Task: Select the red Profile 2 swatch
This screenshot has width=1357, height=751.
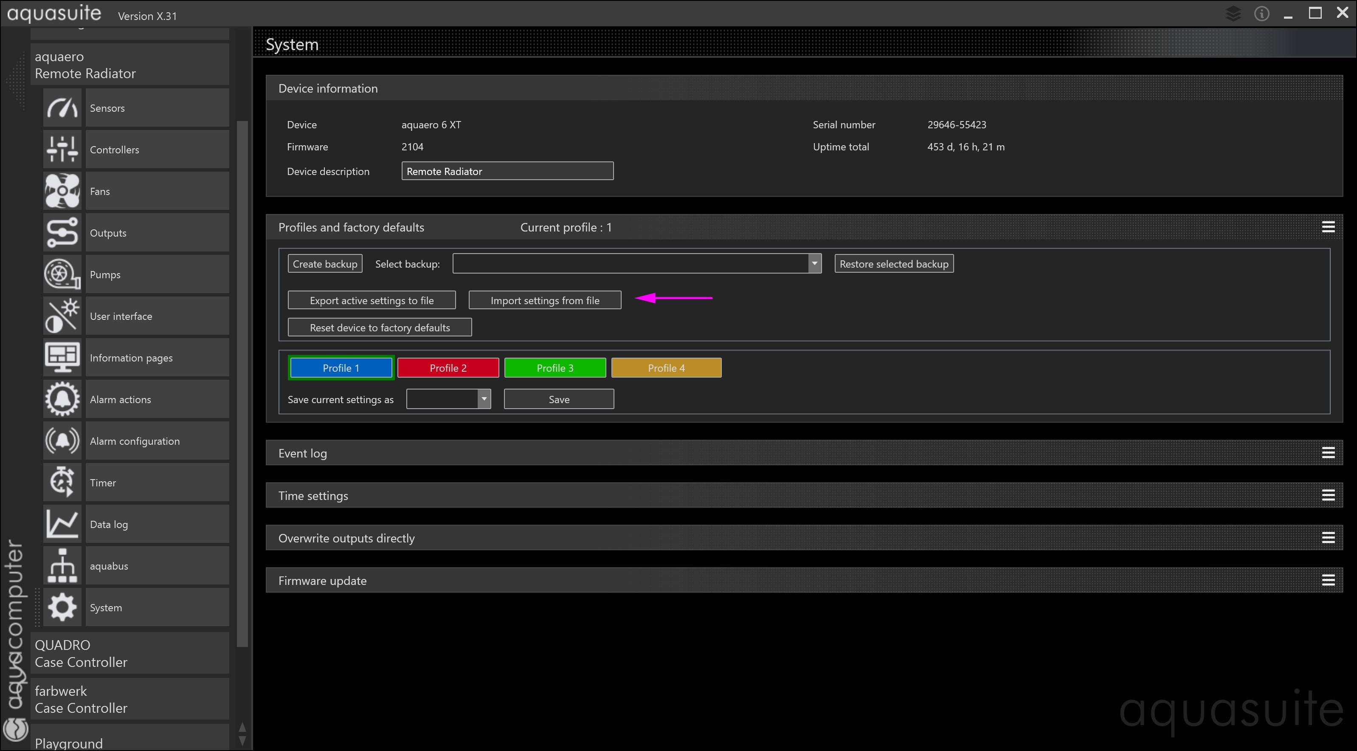Action: (448, 368)
